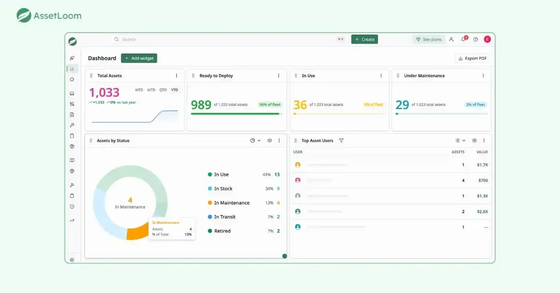
Task: Click the orange In Maintenance donut segment
Action: 138,232
